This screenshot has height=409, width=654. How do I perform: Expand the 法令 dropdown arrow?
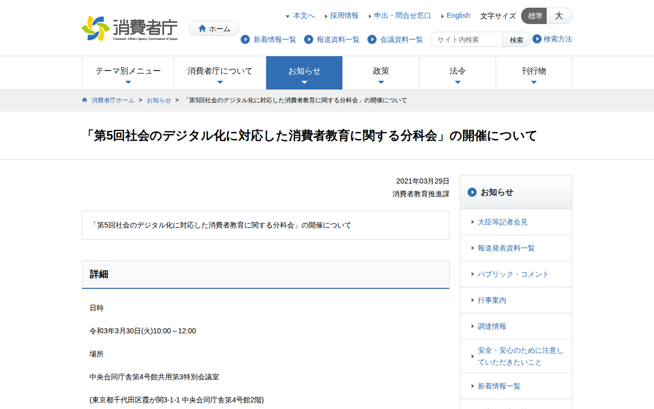pyautogui.click(x=458, y=82)
